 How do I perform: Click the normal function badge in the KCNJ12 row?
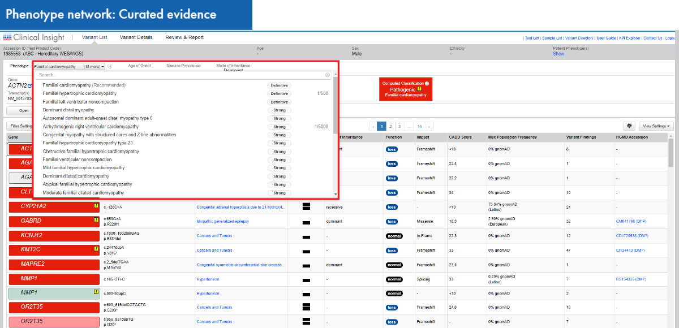pyautogui.click(x=393, y=236)
